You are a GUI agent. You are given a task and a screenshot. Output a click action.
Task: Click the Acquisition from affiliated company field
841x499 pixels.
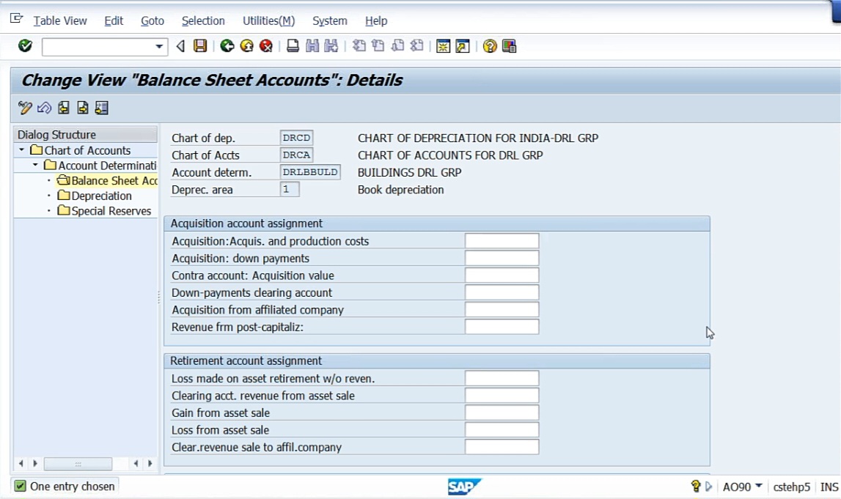[x=502, y=310]
